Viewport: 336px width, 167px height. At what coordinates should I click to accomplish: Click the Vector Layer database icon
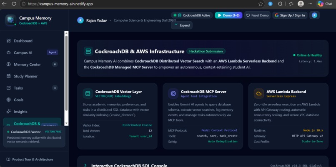[x=88, y=94]
